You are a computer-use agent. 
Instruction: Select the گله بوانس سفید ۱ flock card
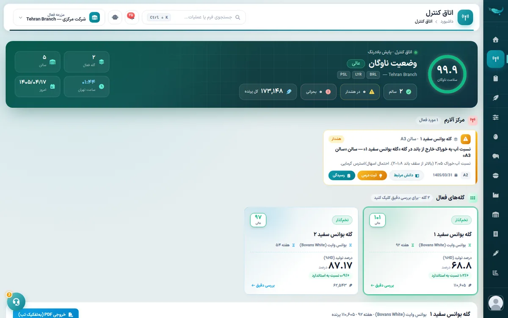(x=420, y=251)
